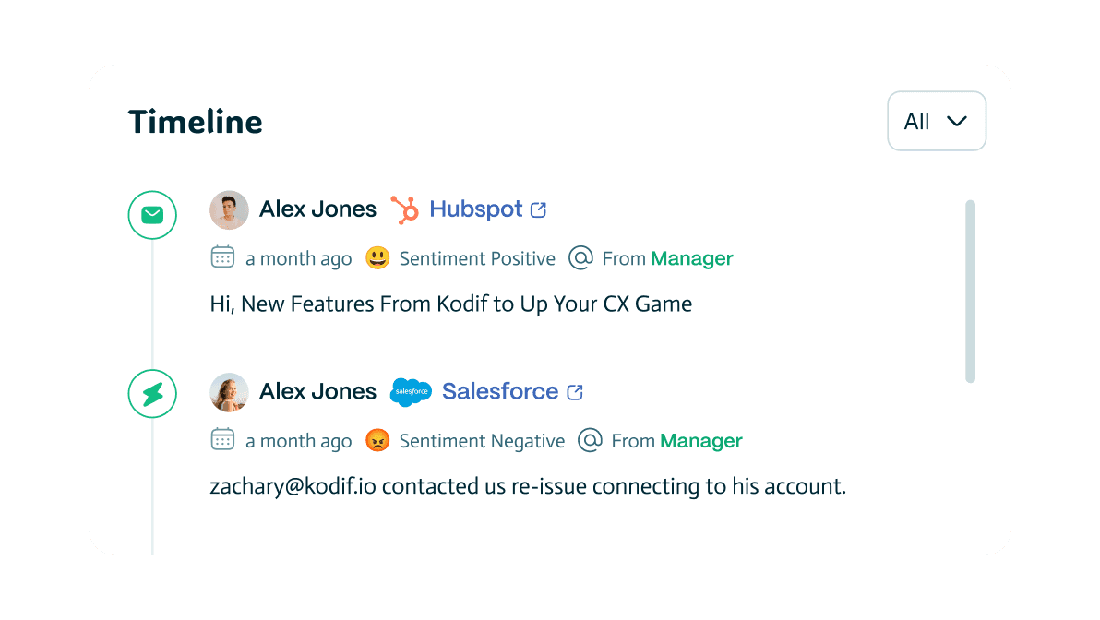
Task: Open the Hubspot external link icon
Action: point(539,210)
